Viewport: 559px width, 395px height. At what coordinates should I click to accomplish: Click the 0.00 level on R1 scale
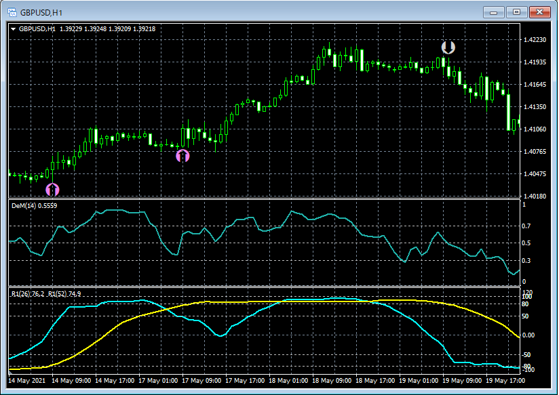(x=527, y=335)
